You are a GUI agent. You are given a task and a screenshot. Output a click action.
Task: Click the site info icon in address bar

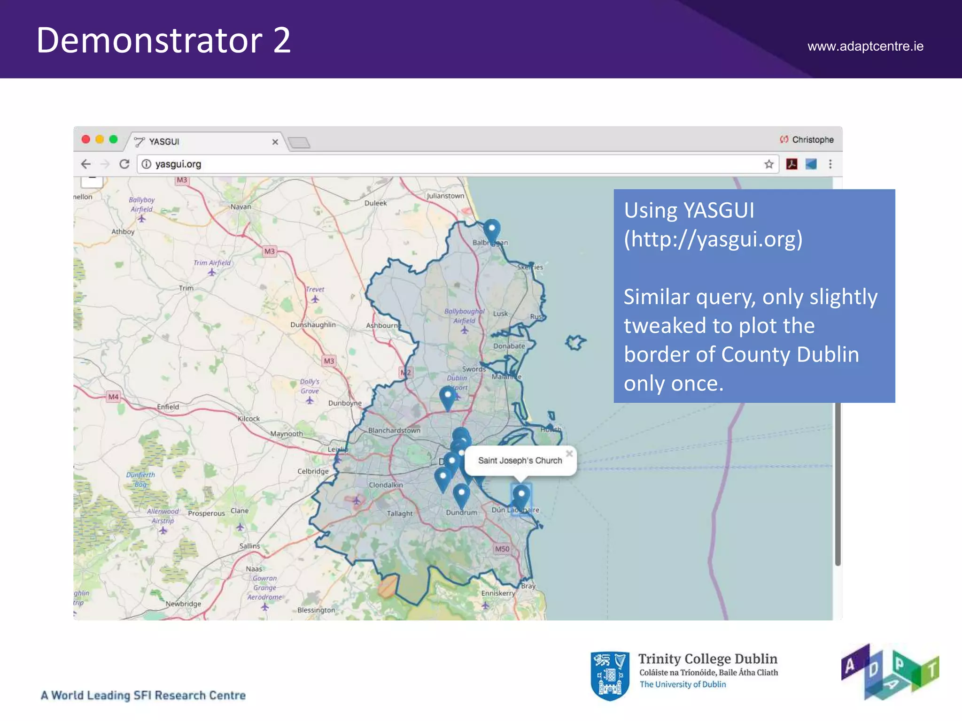click(147, 164)
